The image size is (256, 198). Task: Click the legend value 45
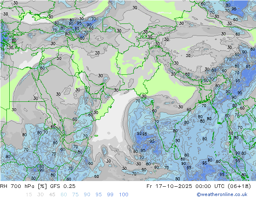tap(52, 195)
